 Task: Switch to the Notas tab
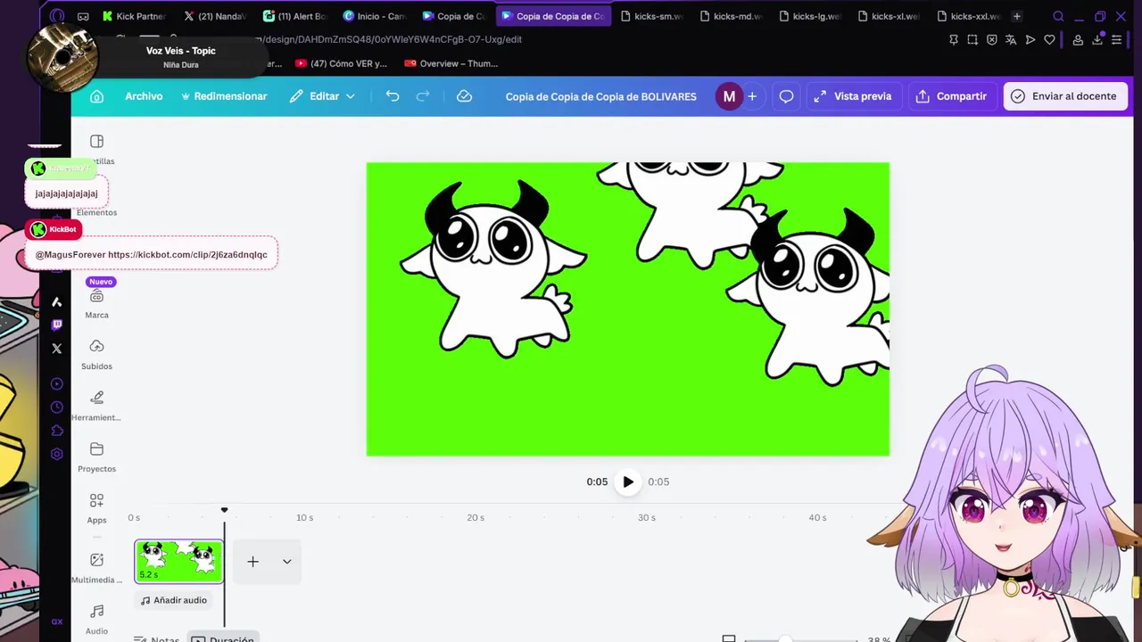[157, 639]
